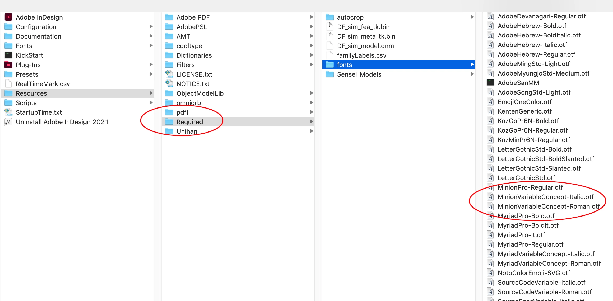
Task: Select MinionPro-Regular.otf in the font list
Action: [x=530, y=187]
